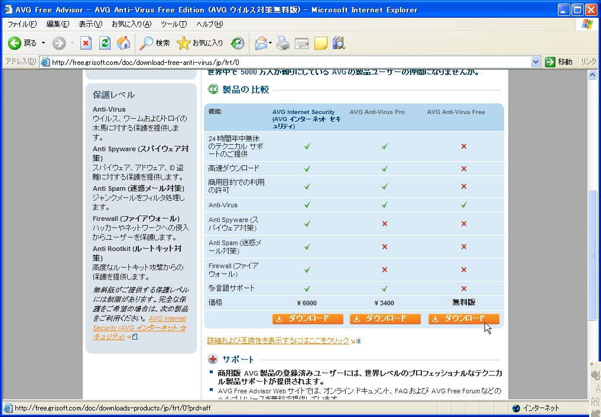Click the 移動 (Go) button
Screen dimensions: 601x417
click(559, 62)
